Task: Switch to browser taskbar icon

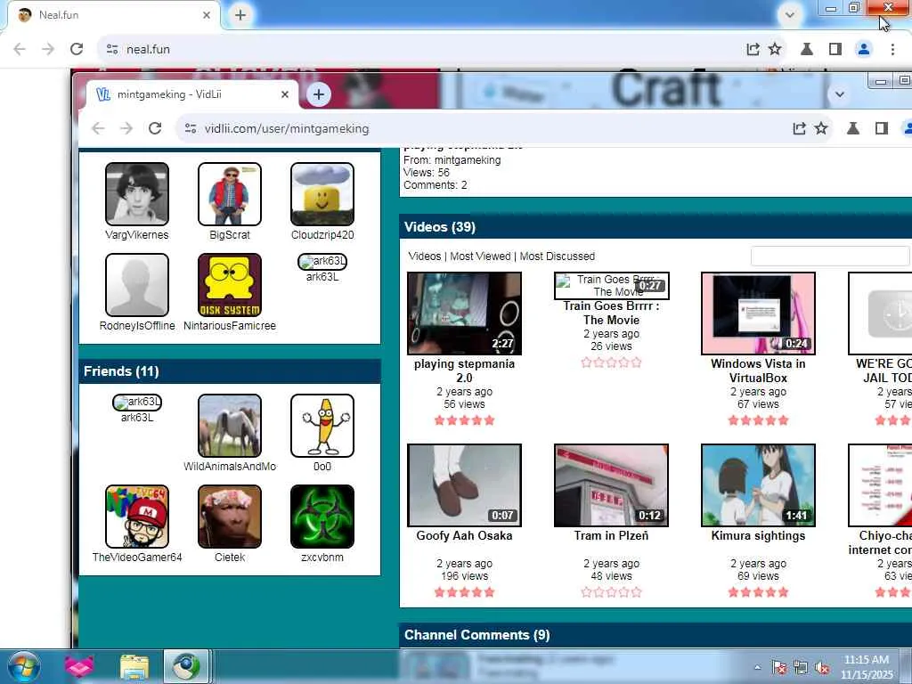Action: click(x=186, y=666)
